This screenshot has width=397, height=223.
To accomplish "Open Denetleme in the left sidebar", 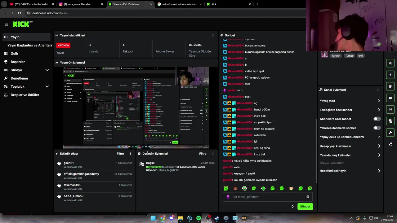I will [x=26, y=78].
